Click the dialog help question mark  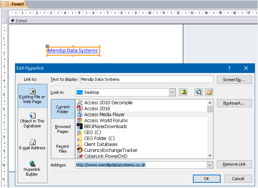(229, 68)
